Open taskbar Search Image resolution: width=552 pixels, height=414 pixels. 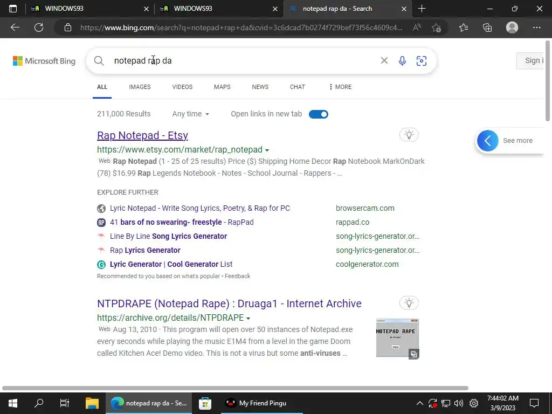[39, 403]
